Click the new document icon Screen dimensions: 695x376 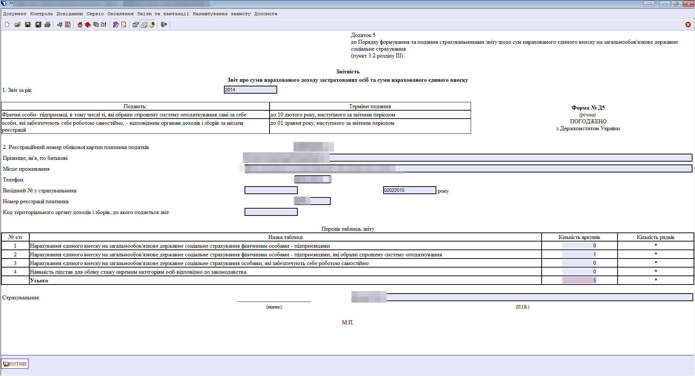pyautogui.click(x=7, y=25)
